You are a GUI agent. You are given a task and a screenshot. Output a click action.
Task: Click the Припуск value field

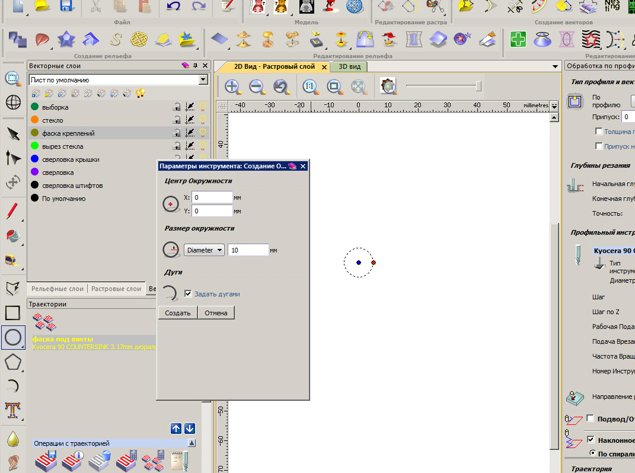tap(628, 117)
